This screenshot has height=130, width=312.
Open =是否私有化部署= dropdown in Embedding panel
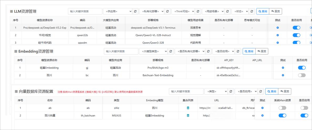coord(190,51)
